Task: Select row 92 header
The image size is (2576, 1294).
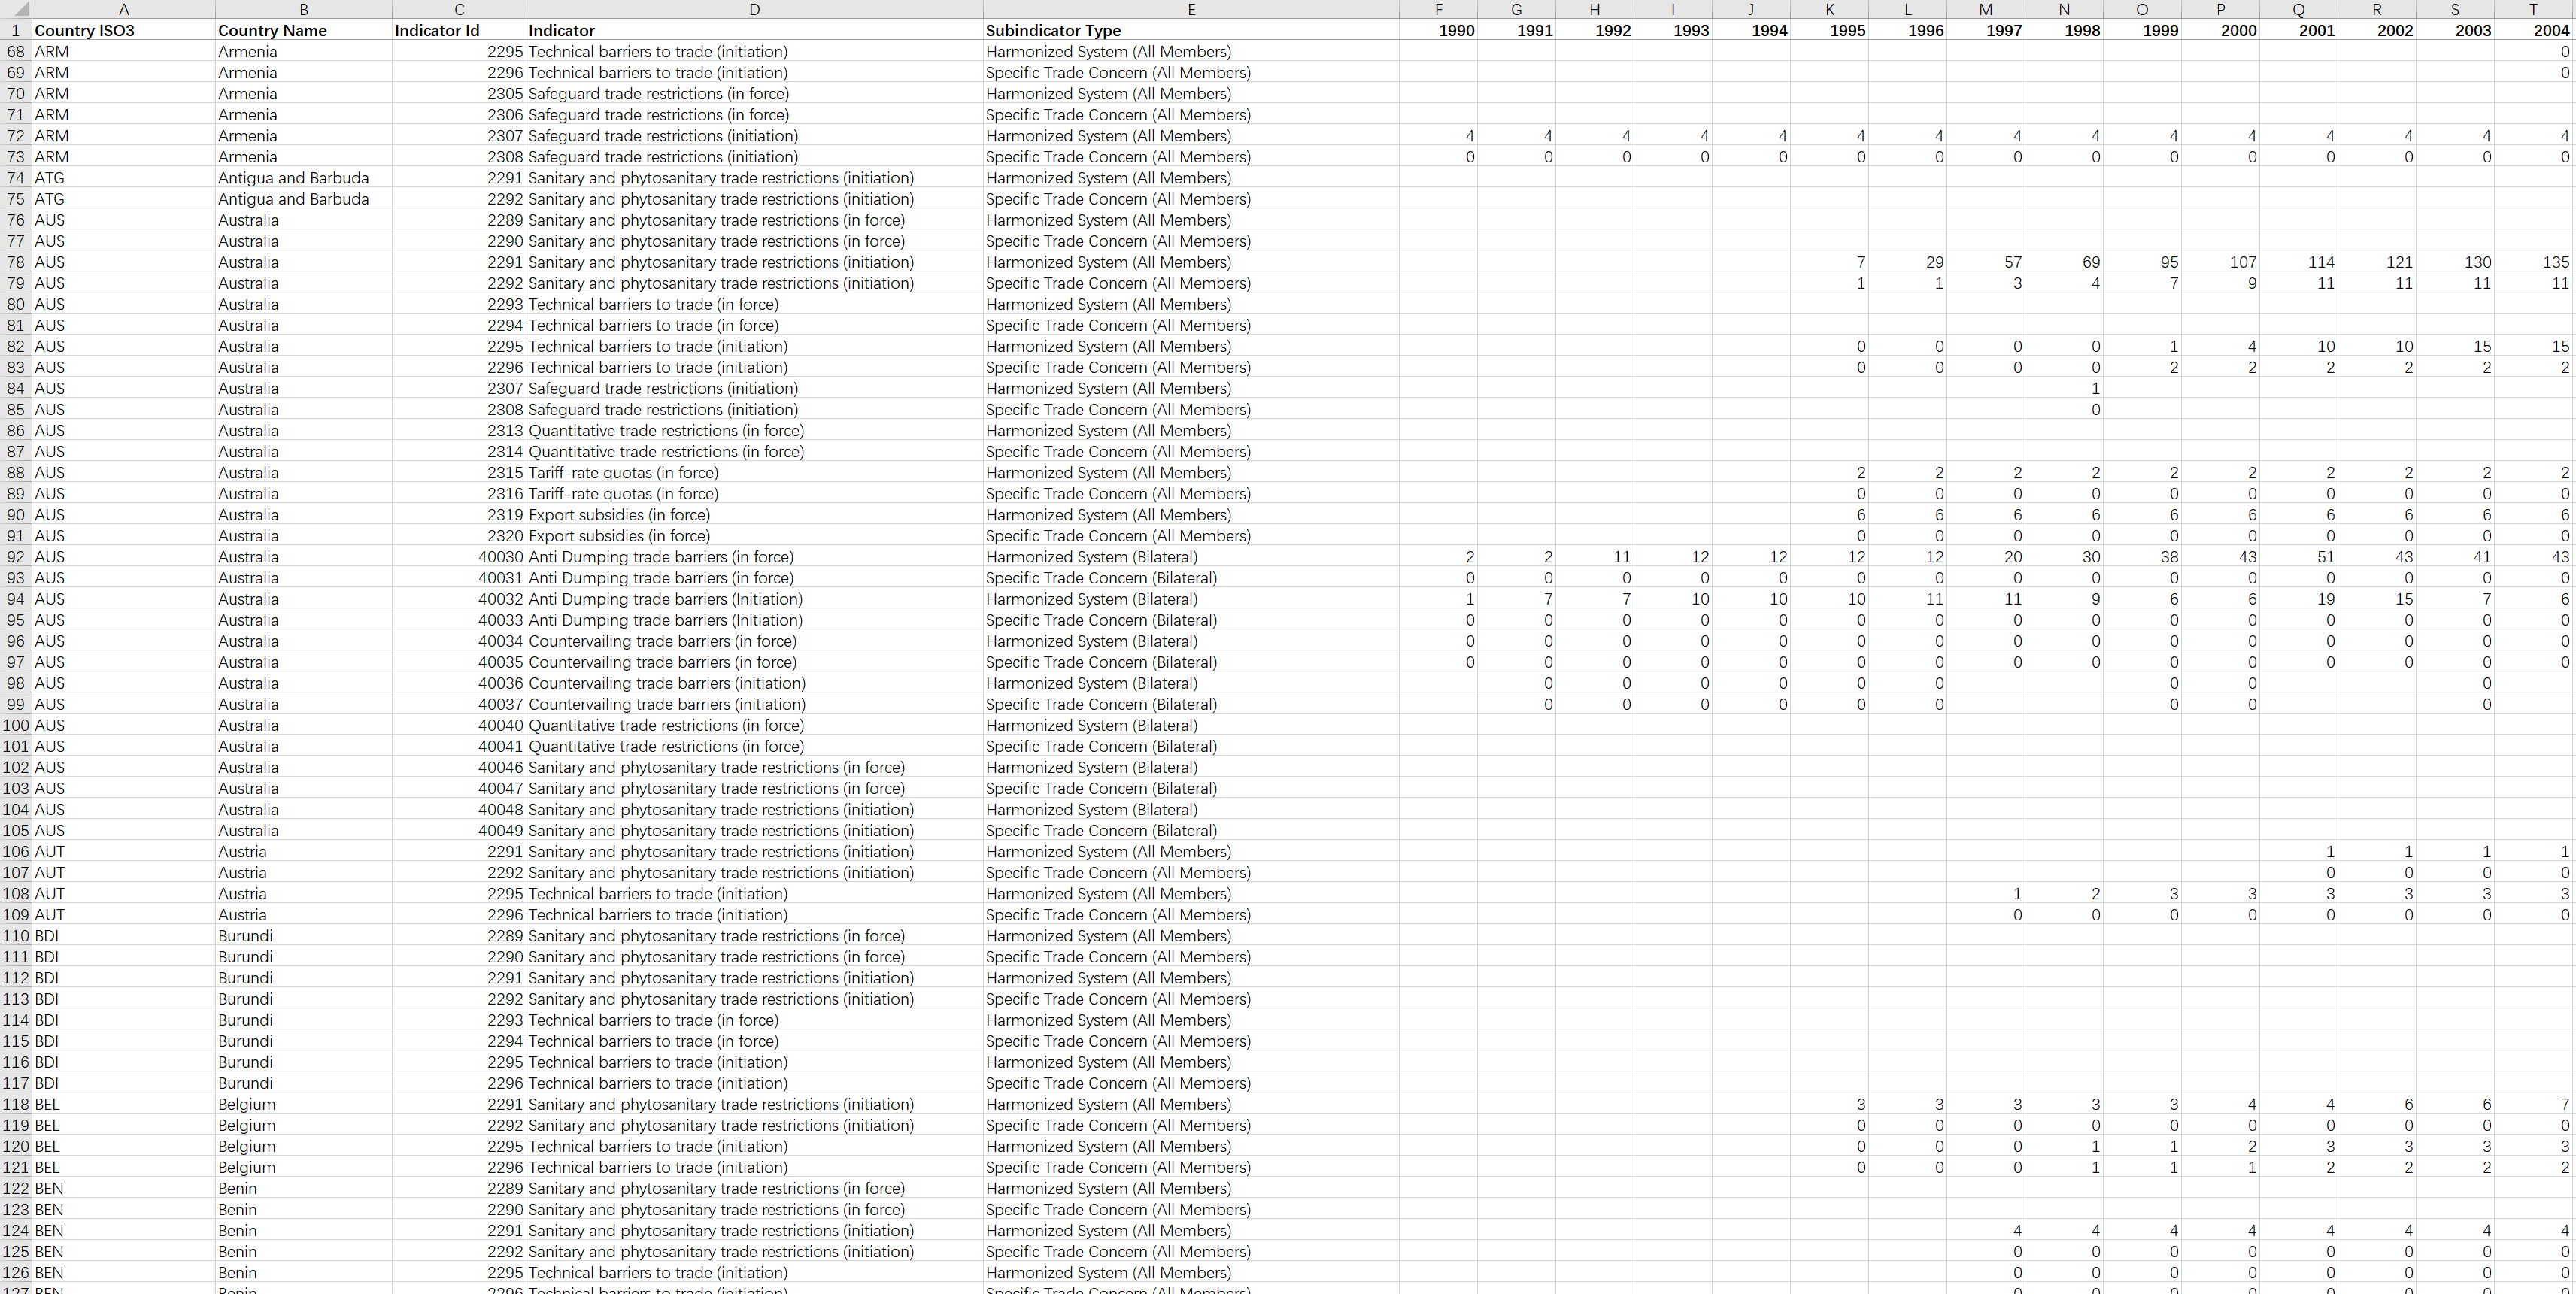Action: pos(15,557)
